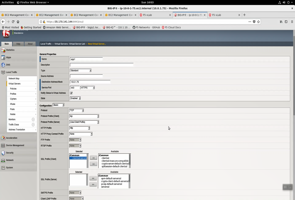Click the Source Address field

pyautogui.click(x=86, y=76)
